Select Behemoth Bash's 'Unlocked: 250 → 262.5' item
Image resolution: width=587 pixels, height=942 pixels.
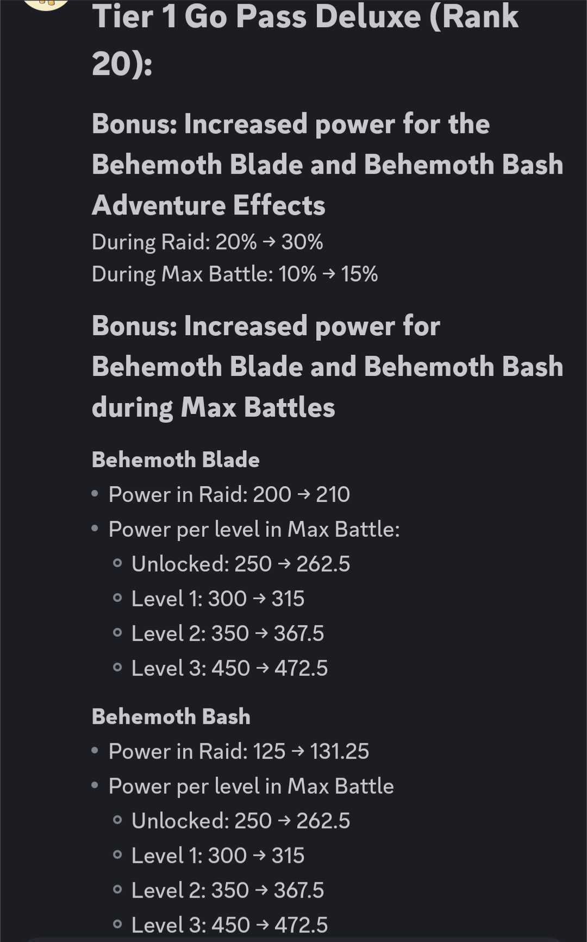[x=241, y=821]
